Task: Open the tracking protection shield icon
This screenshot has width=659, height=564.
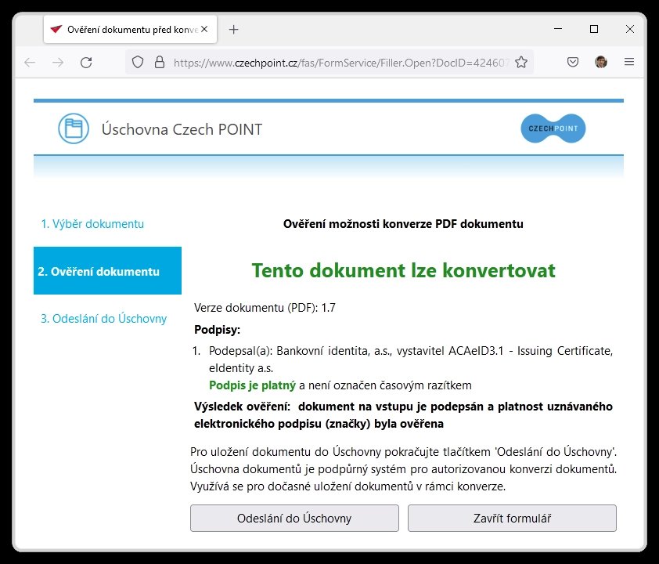Action: click(138, 62)
